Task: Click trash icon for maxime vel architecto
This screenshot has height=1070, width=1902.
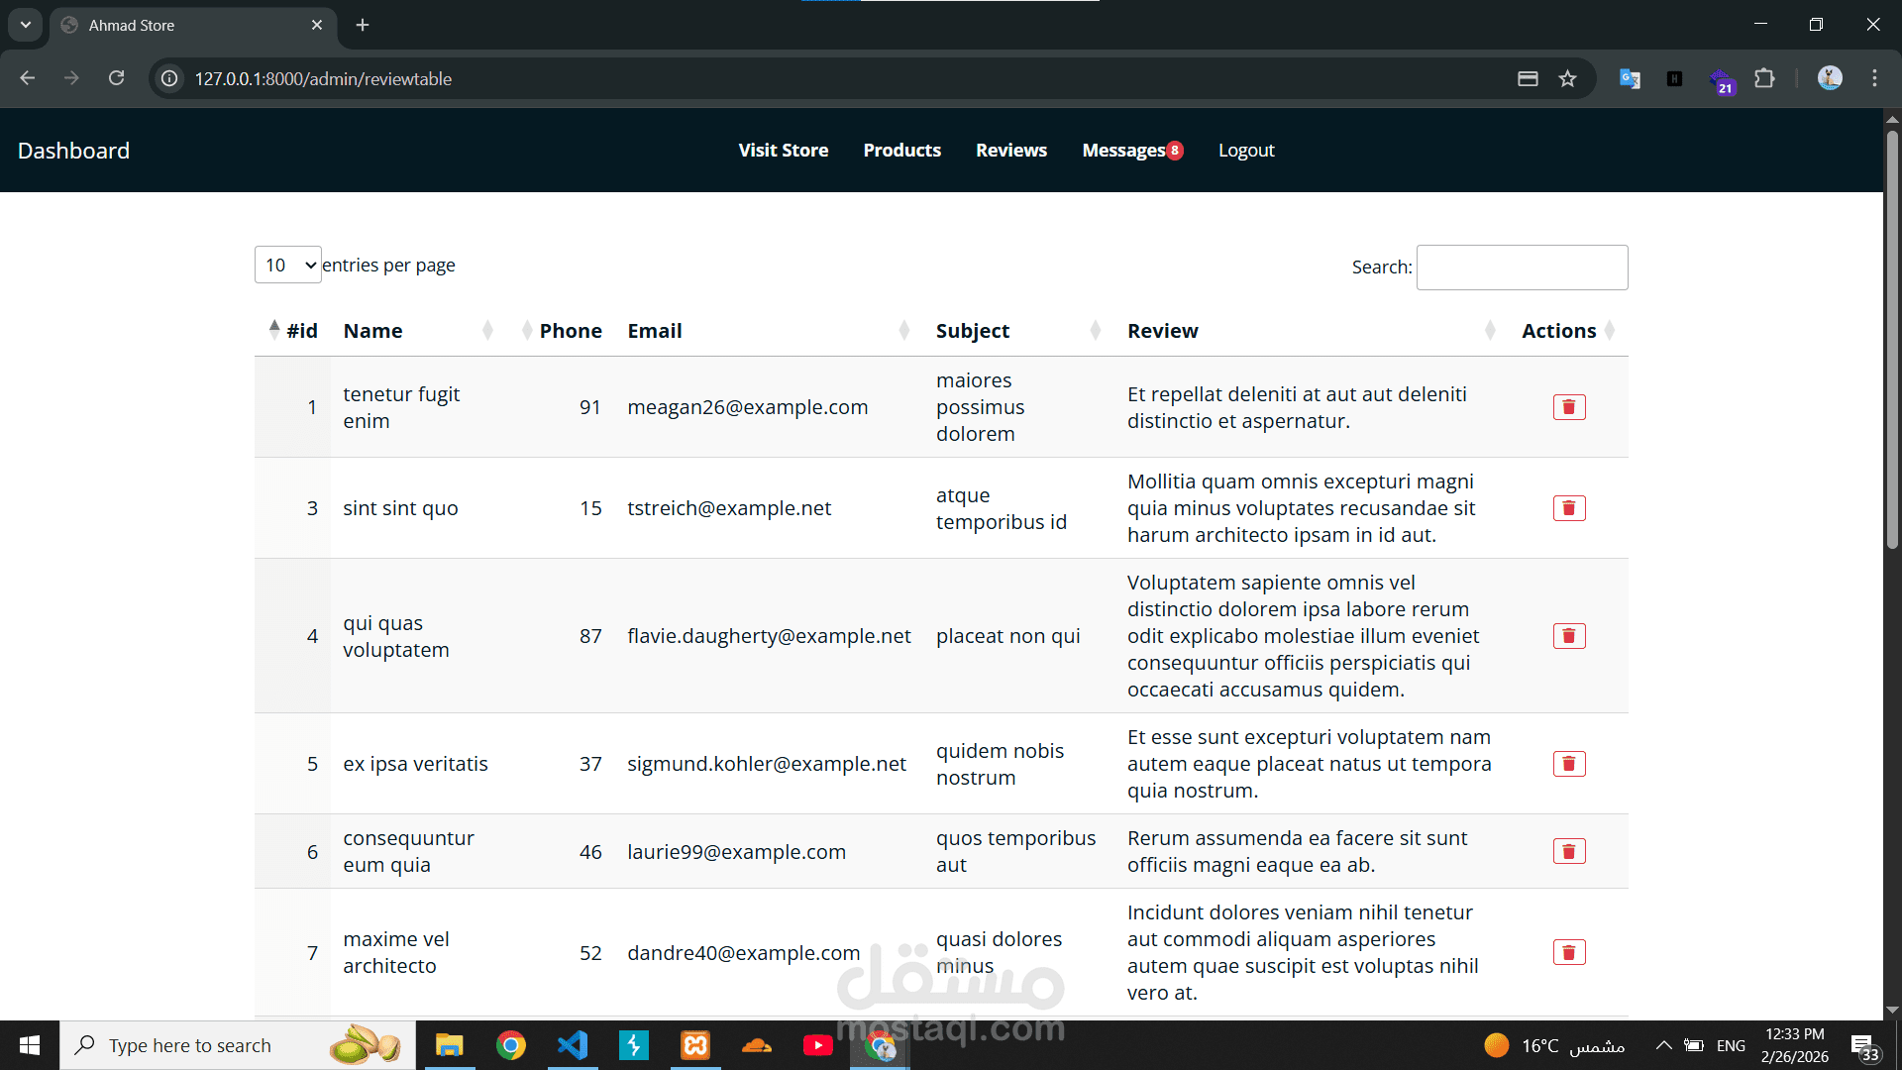Action: pos(1569,953)
